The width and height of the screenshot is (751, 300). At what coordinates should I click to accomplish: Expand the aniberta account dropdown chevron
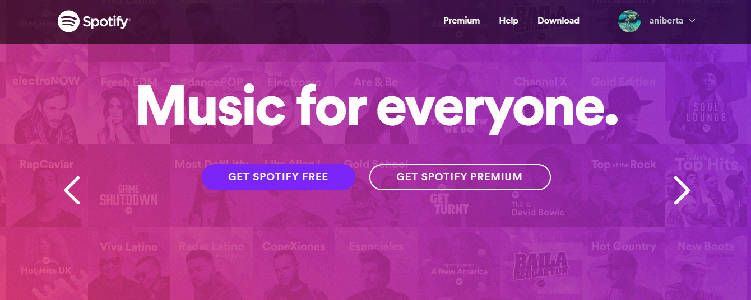[692, 21]
